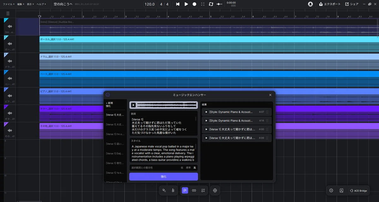
Task: Click the project title 空の向こうへ
Action: pyautogui.click(x=63, y=4)
